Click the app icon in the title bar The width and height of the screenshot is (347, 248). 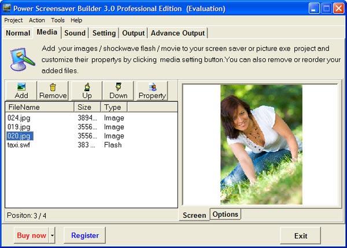click(6, 8)
